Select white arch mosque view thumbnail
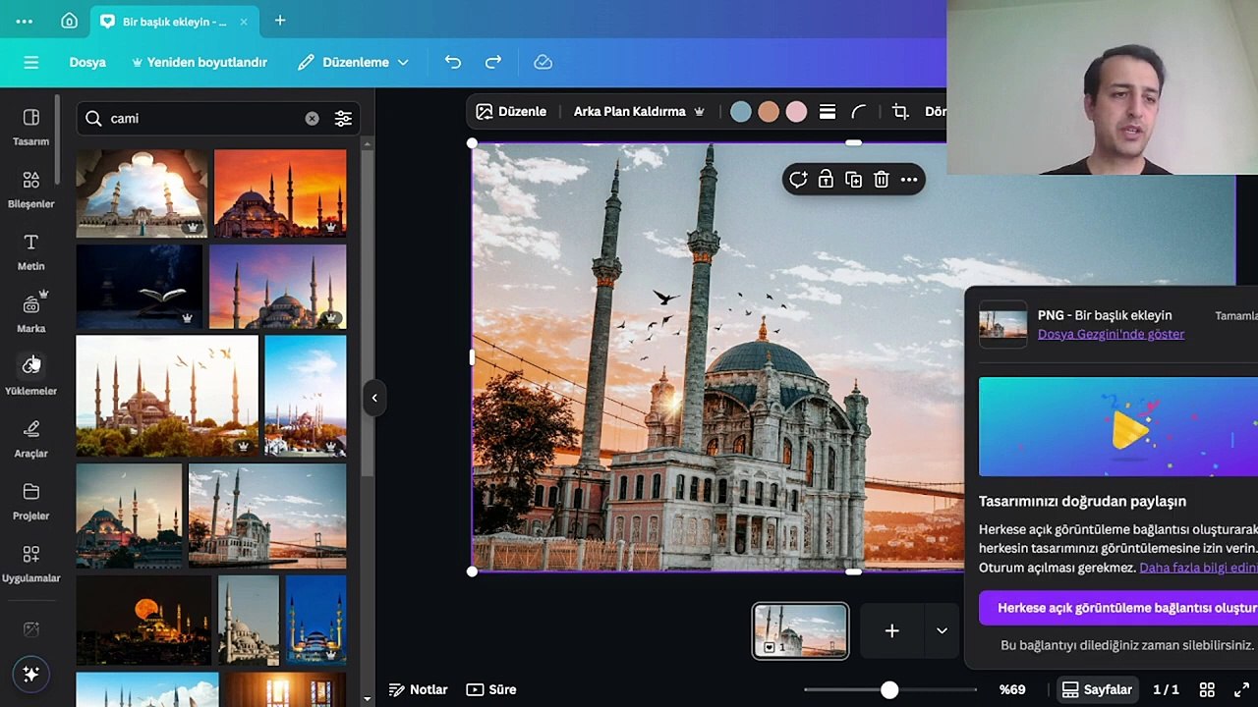The image size is (1258, 707). (142, 193)
